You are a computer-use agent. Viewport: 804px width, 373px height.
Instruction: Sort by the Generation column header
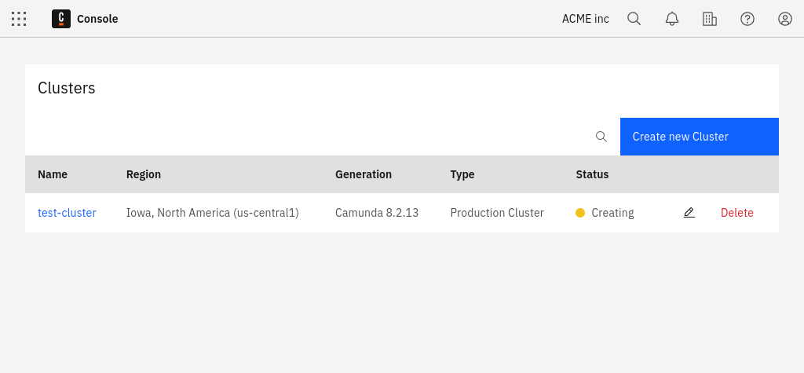pyautogui.click(x=364, y=174)
